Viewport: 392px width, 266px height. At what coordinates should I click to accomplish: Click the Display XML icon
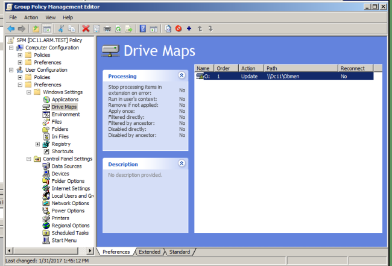[x=168, y=29]
